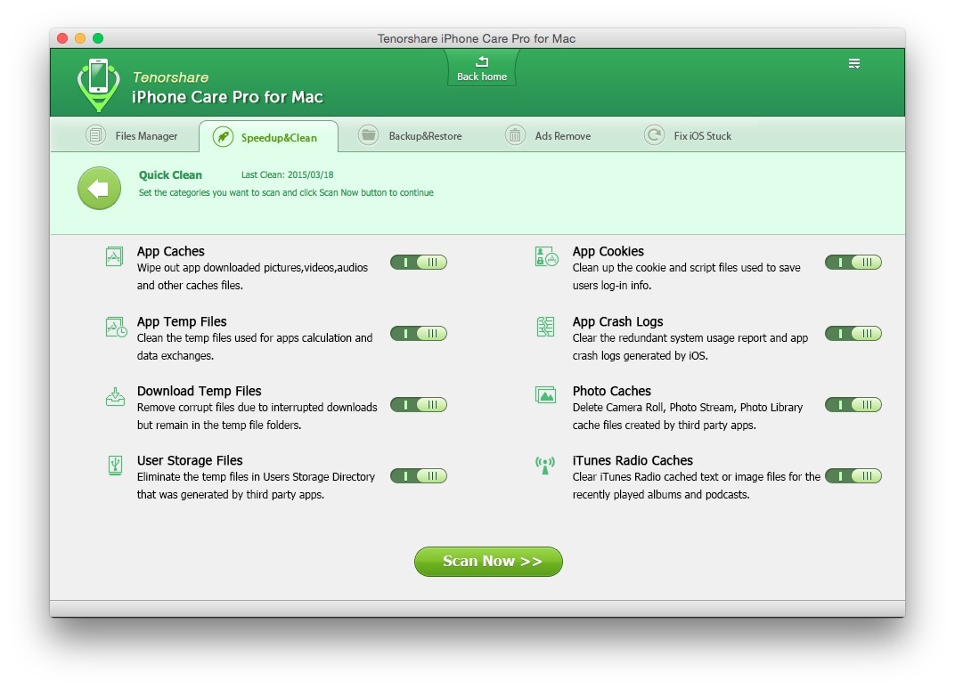
Task: Click the App Caches category icon
Action: [x=114, y=257]
